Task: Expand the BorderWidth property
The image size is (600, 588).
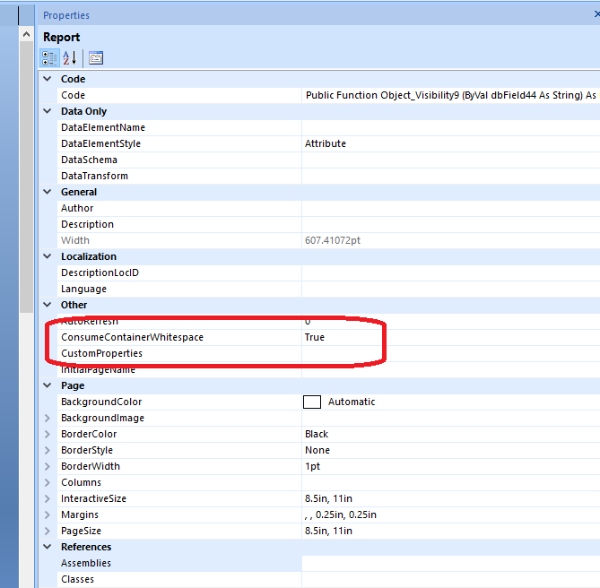Action: [48, 466]
